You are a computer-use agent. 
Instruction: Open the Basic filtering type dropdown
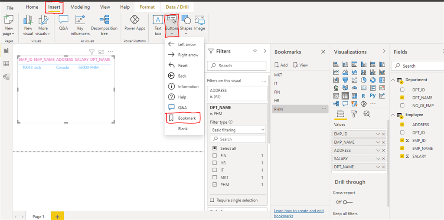tap(238, 130)
